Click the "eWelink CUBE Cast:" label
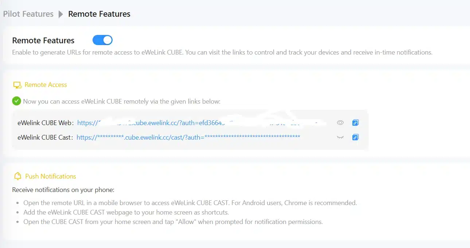 [x=45, y=137]
